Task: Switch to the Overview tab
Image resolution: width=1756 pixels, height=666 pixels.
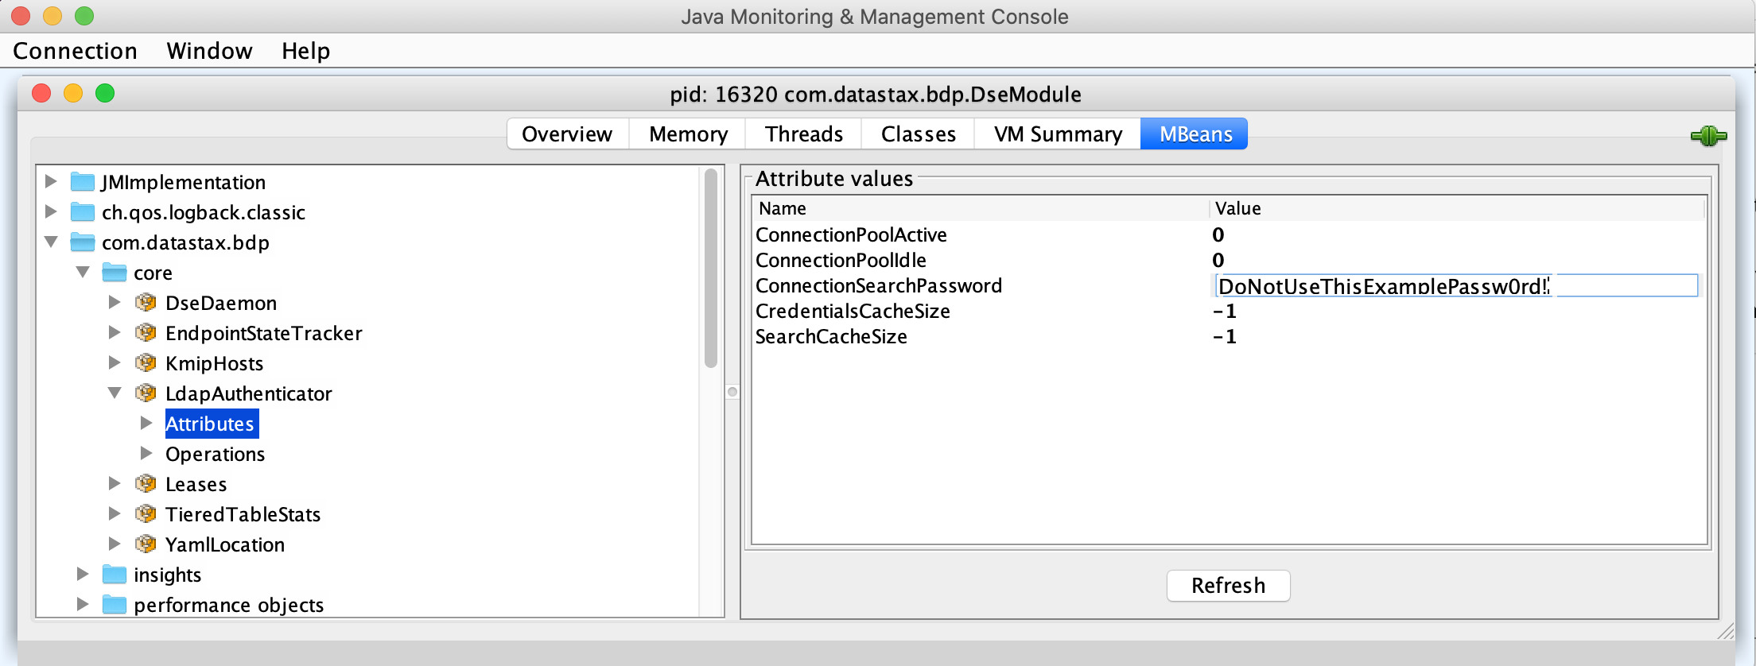Action: (x=568, y=134)
